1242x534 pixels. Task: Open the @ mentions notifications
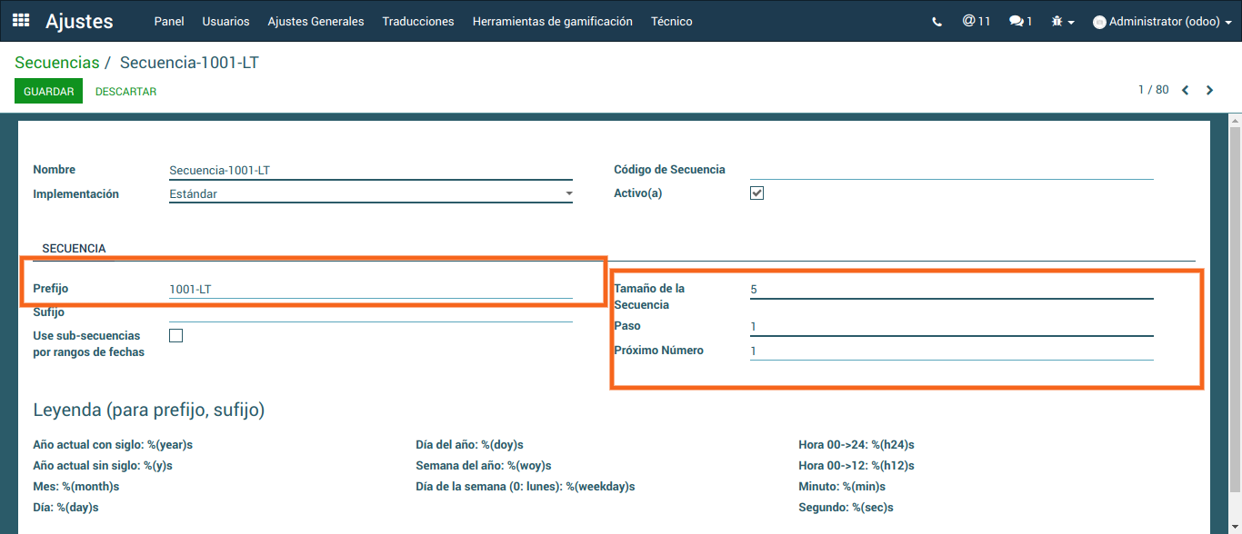point(976,21)
